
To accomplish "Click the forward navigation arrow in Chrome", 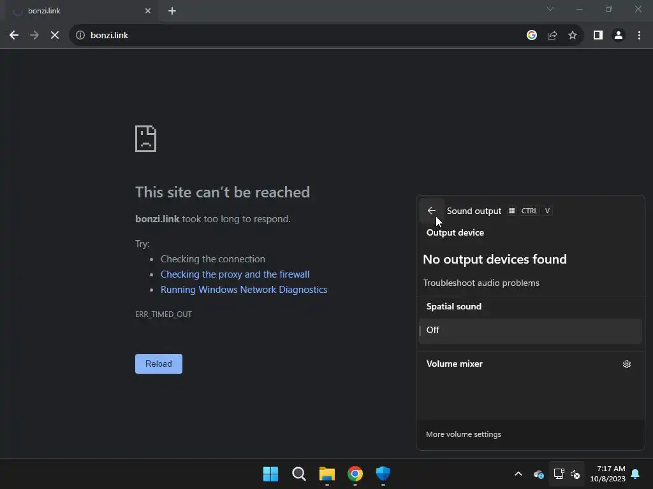I will 34,36.
